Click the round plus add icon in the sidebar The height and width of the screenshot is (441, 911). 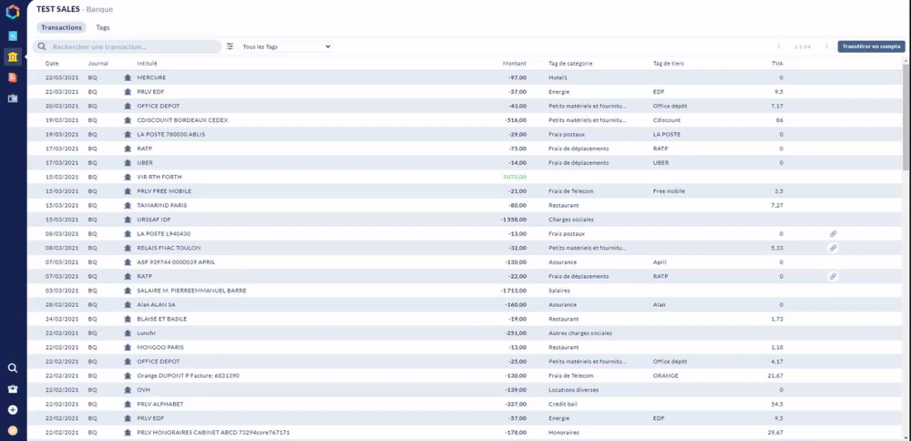(x=13, y=410)
